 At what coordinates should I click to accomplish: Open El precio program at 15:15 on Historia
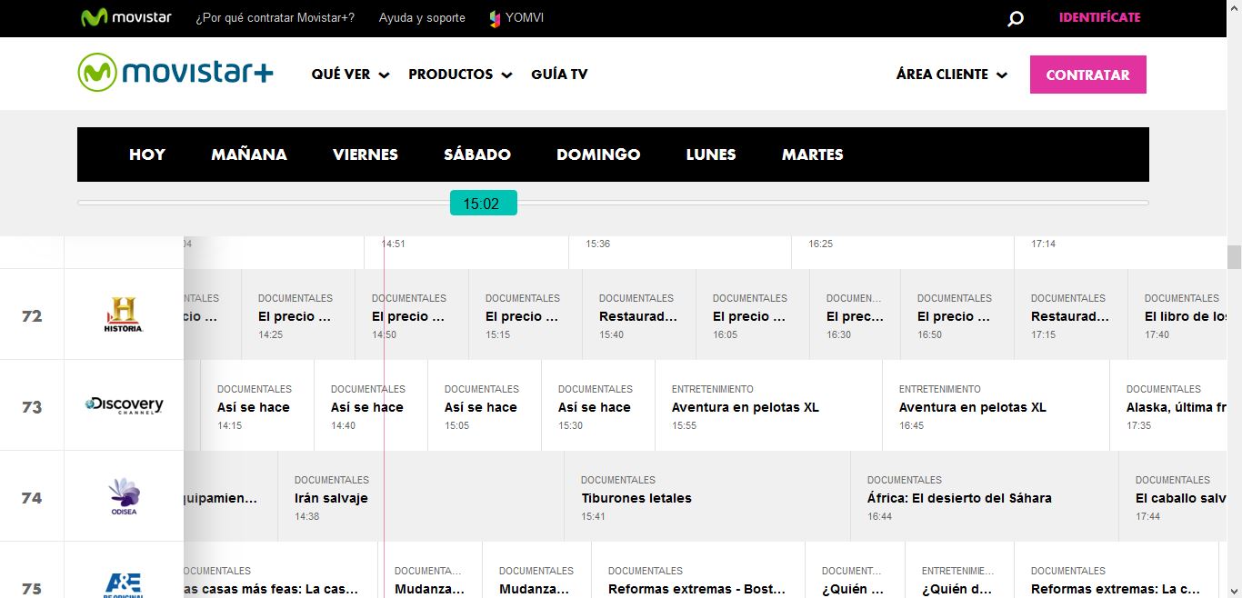coord(526,314)
